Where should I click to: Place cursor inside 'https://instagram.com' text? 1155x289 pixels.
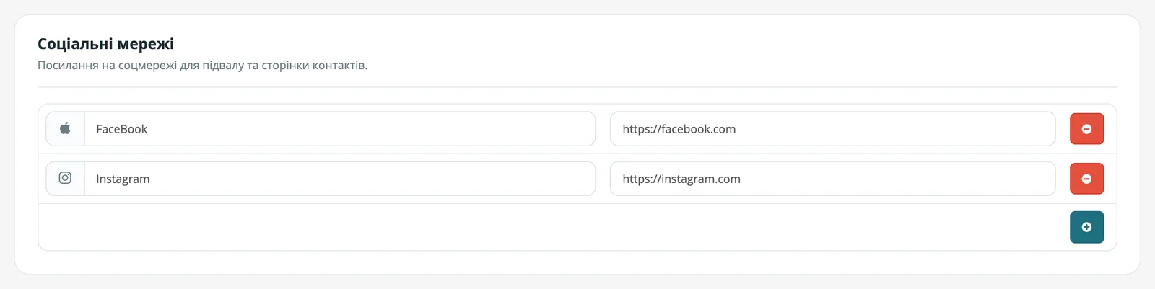pyautogui.click(x=681, y=179)
